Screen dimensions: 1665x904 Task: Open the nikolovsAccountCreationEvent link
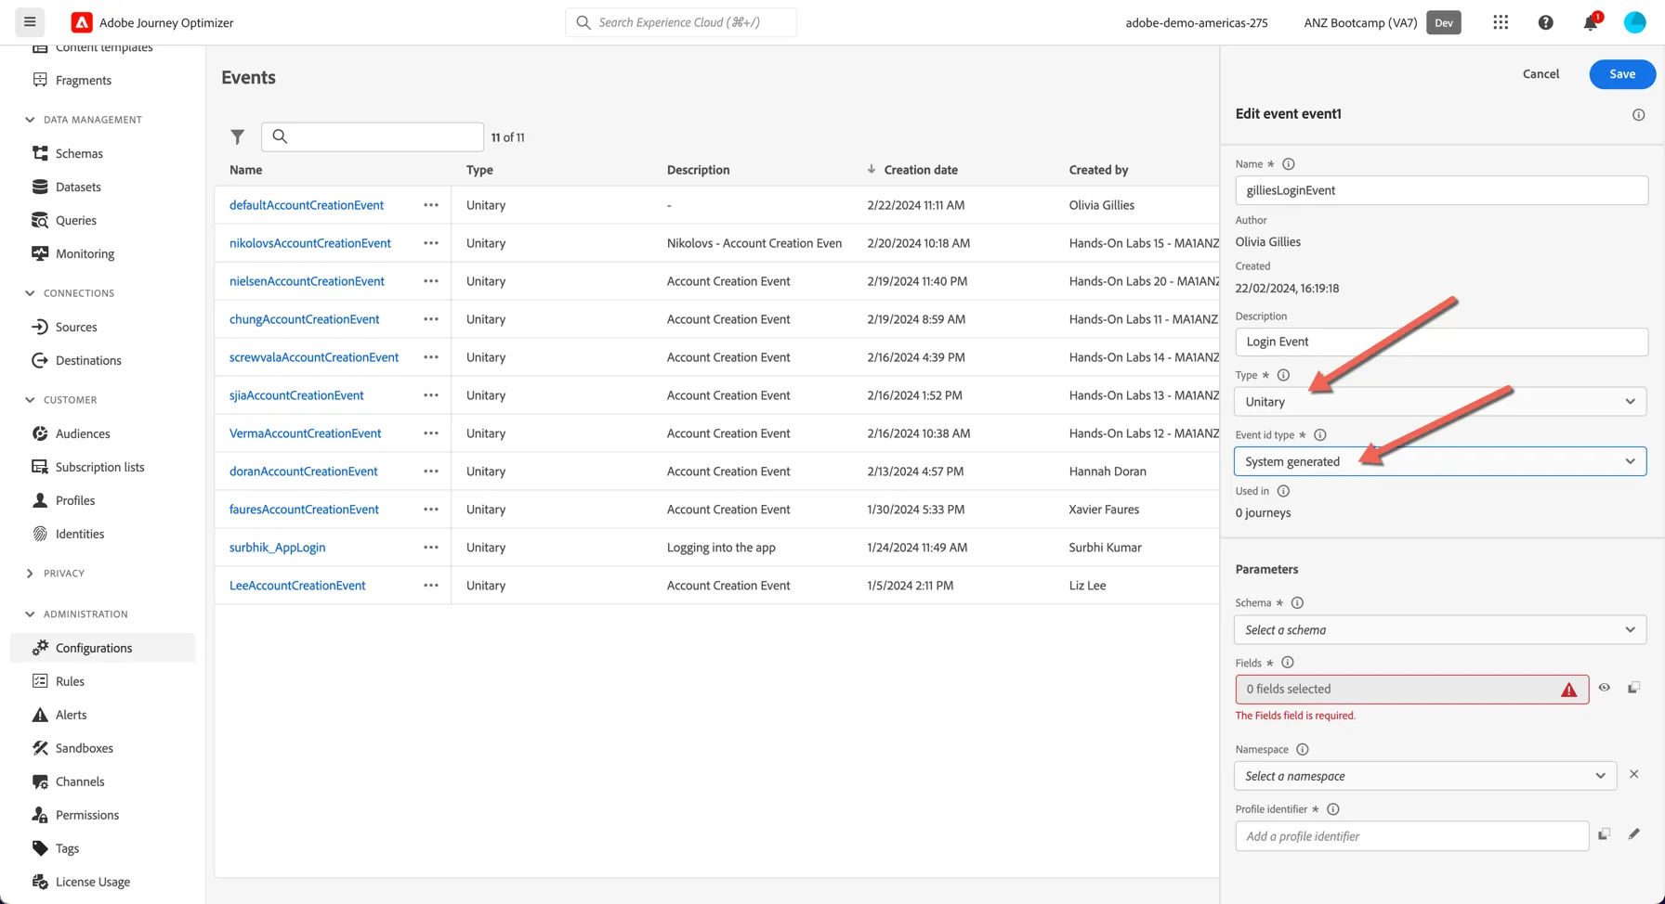click(310, 243)
